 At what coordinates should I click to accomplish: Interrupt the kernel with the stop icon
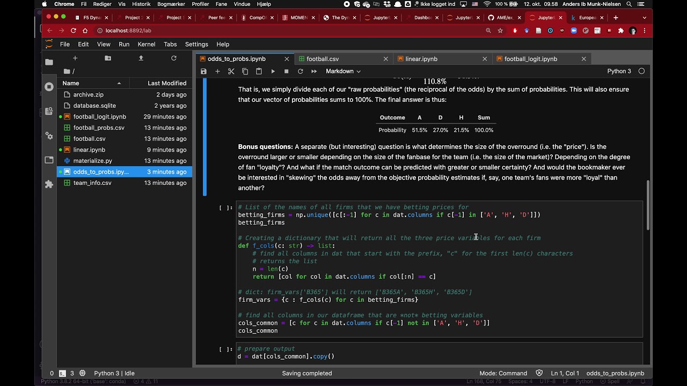pyautogui.click(x=287, y=71)
